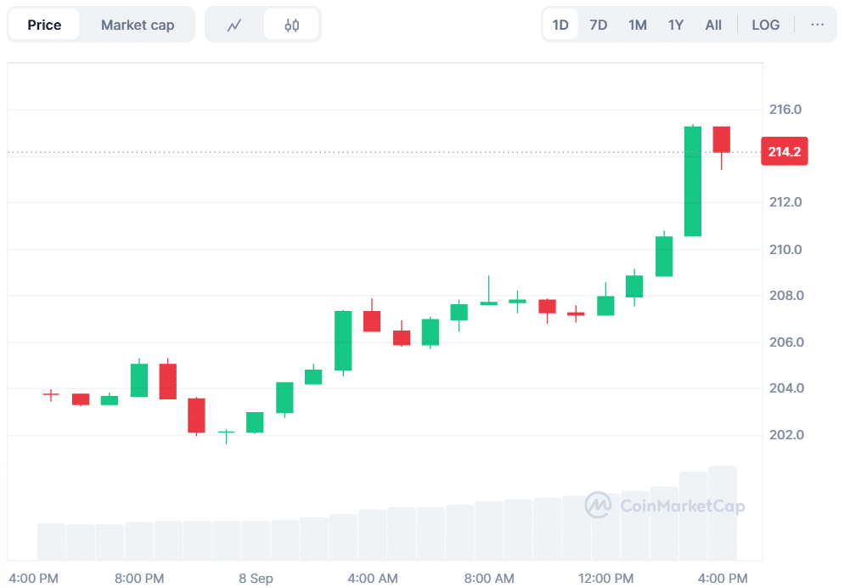
Task: Click the 8 Sep date label on the time axis
Action: (256, 579)
